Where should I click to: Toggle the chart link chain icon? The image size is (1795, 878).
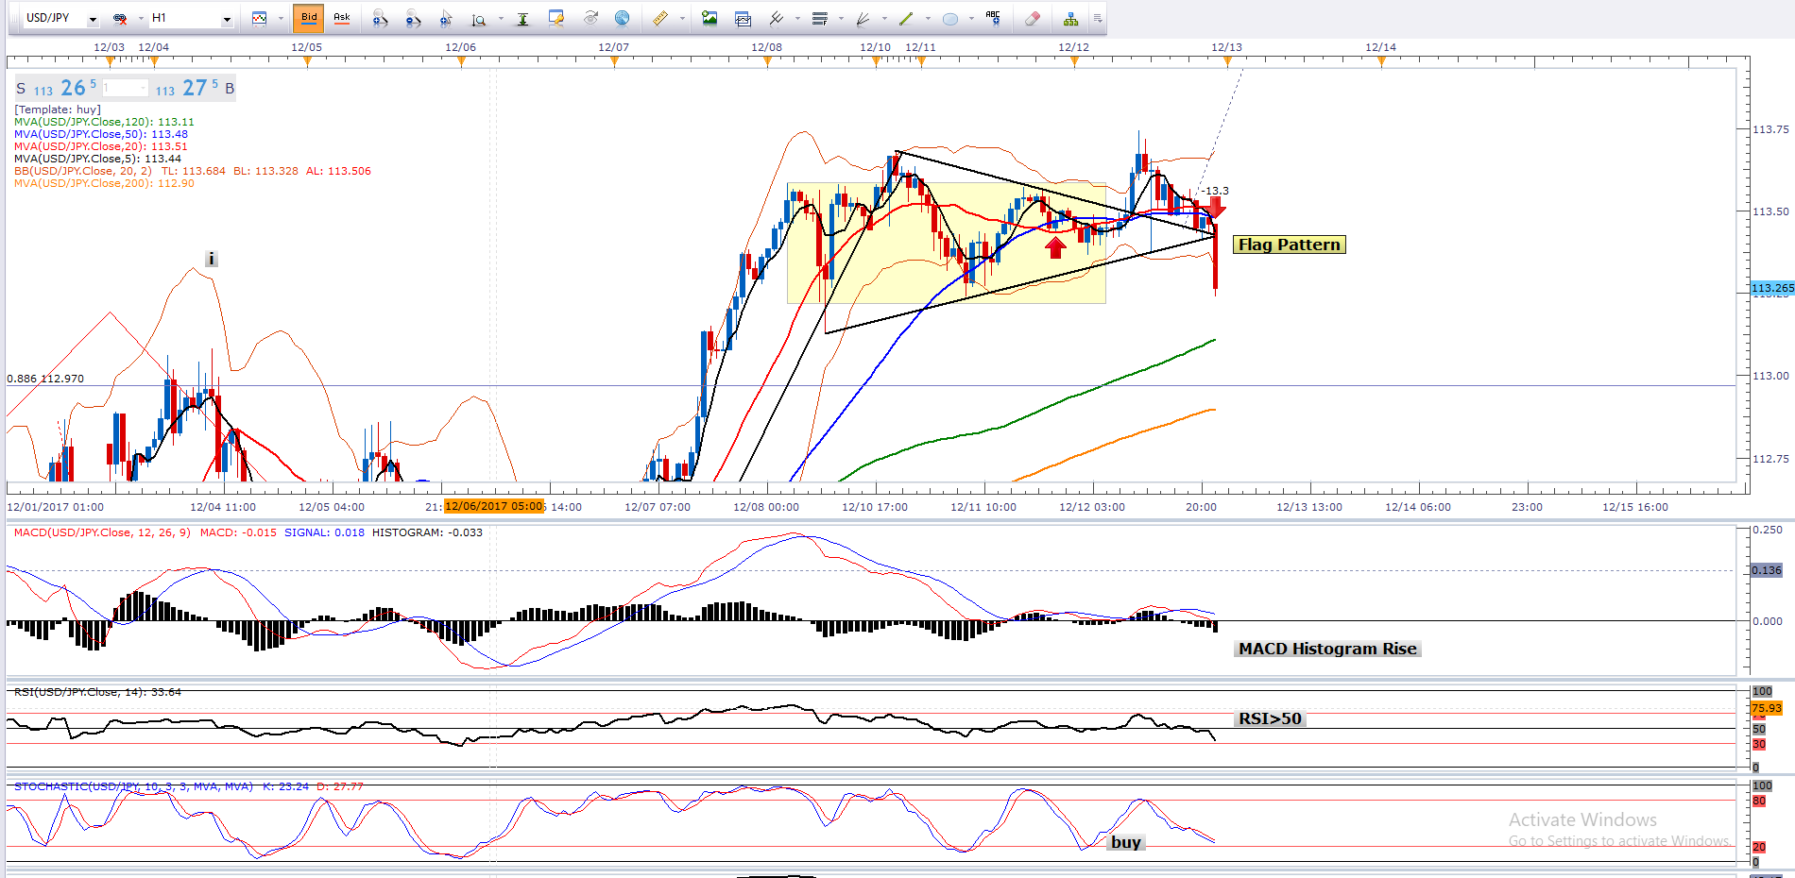120,18
